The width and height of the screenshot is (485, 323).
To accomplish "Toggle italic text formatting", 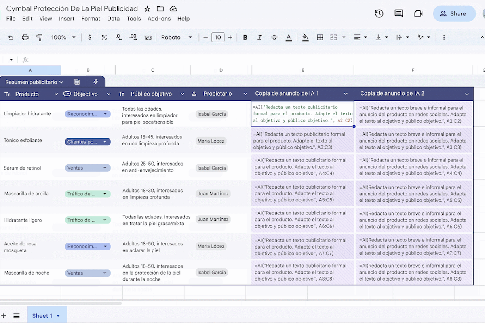I will (x=259, y=37).
